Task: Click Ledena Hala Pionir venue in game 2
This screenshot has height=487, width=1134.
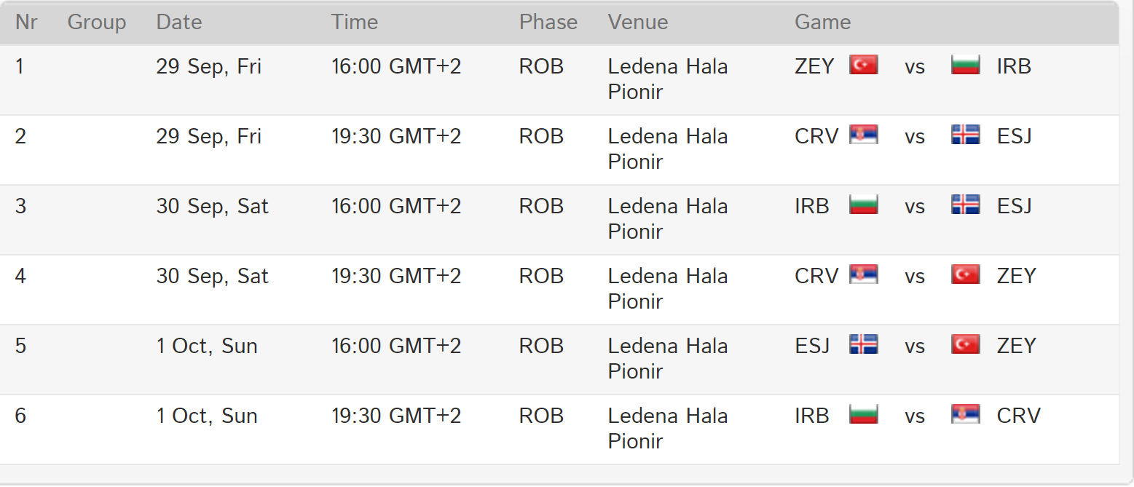Action: click(x=668, y=149)
